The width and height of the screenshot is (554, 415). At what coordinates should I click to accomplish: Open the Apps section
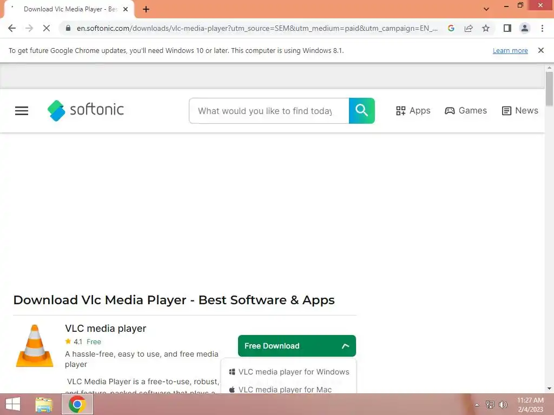413,110
